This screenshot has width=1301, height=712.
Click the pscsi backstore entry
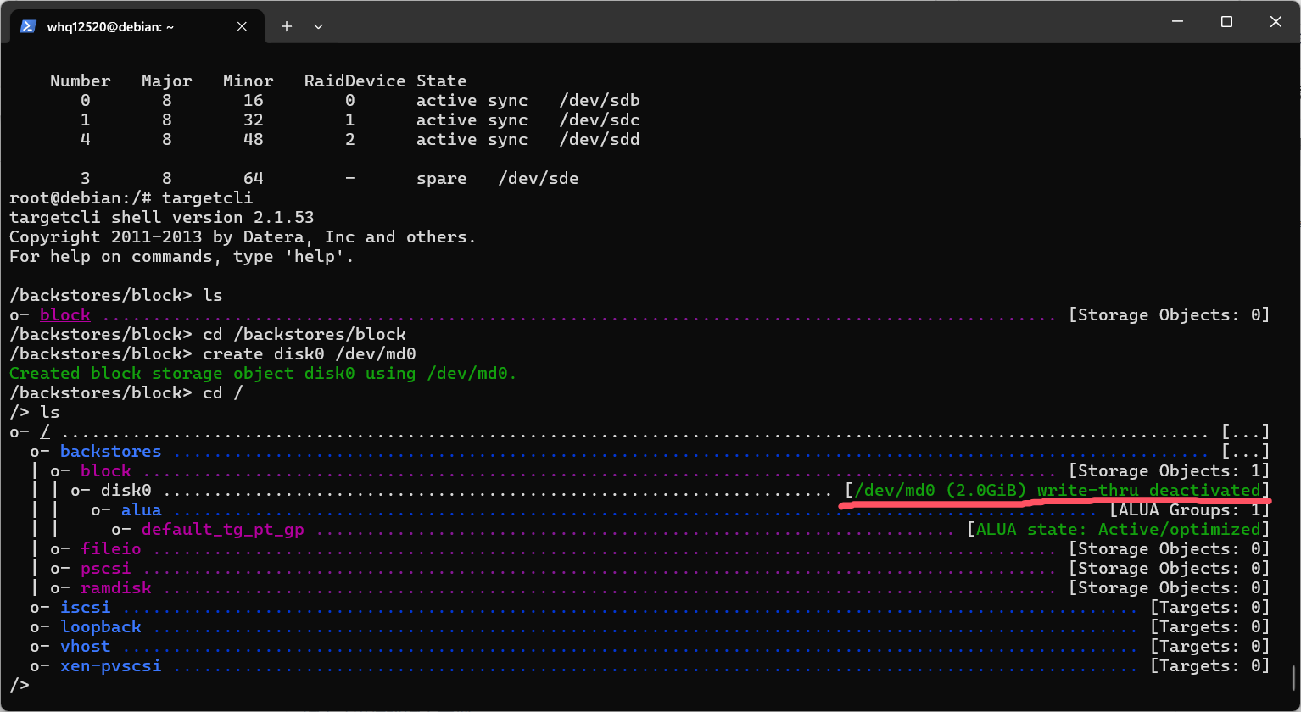pos(105,569)
